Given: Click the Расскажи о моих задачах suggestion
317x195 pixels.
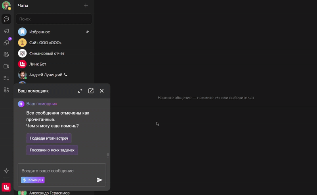Looking at the screenshot, I should point(52,150).
